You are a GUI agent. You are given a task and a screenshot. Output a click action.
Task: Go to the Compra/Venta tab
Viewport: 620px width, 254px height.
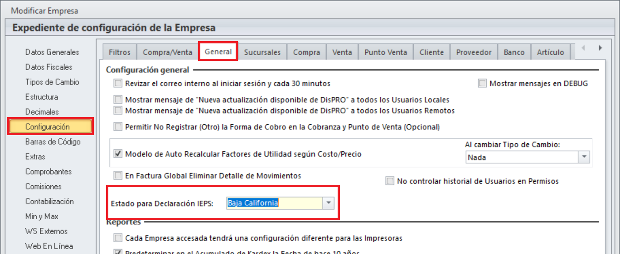(167, 52)
